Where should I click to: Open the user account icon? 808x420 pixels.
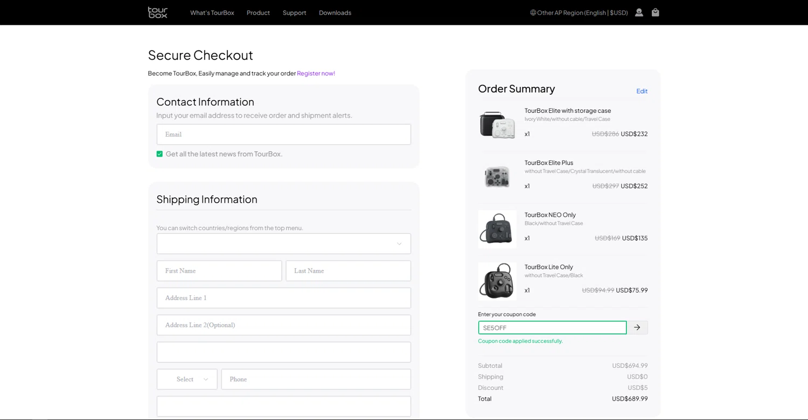click(639, 12)
